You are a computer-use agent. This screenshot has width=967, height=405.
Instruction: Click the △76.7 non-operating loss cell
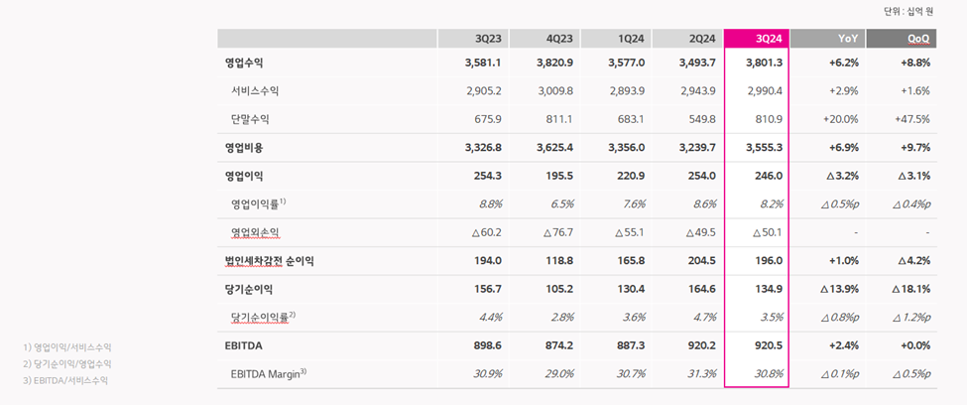coord(558,232)
